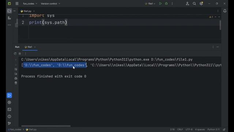234x132 pixels.
Task: Print console output with printer icon
Action: pos(16,78)
